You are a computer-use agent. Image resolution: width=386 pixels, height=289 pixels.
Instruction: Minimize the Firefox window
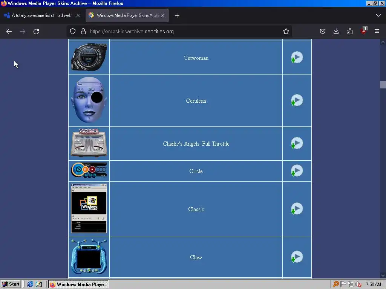(369, 3)
